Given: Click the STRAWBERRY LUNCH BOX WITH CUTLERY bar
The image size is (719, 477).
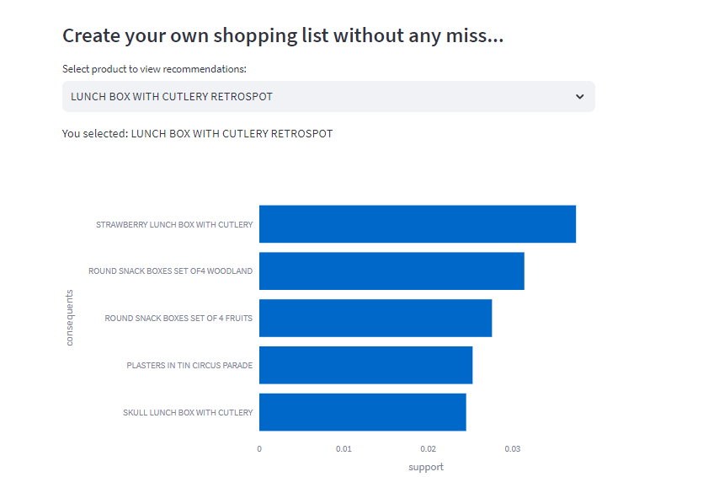Looking at the screenshot, I should [417, 224].
